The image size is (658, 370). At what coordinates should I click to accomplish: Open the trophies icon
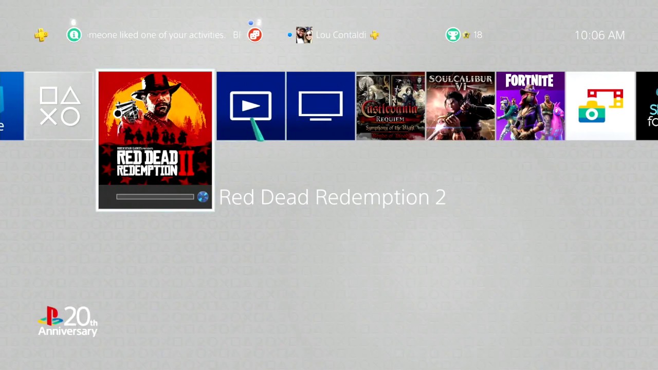click(452, 35)
